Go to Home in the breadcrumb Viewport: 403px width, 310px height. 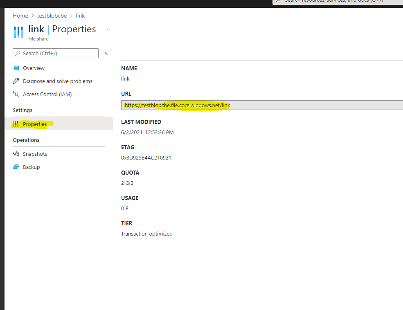point(20,16)
